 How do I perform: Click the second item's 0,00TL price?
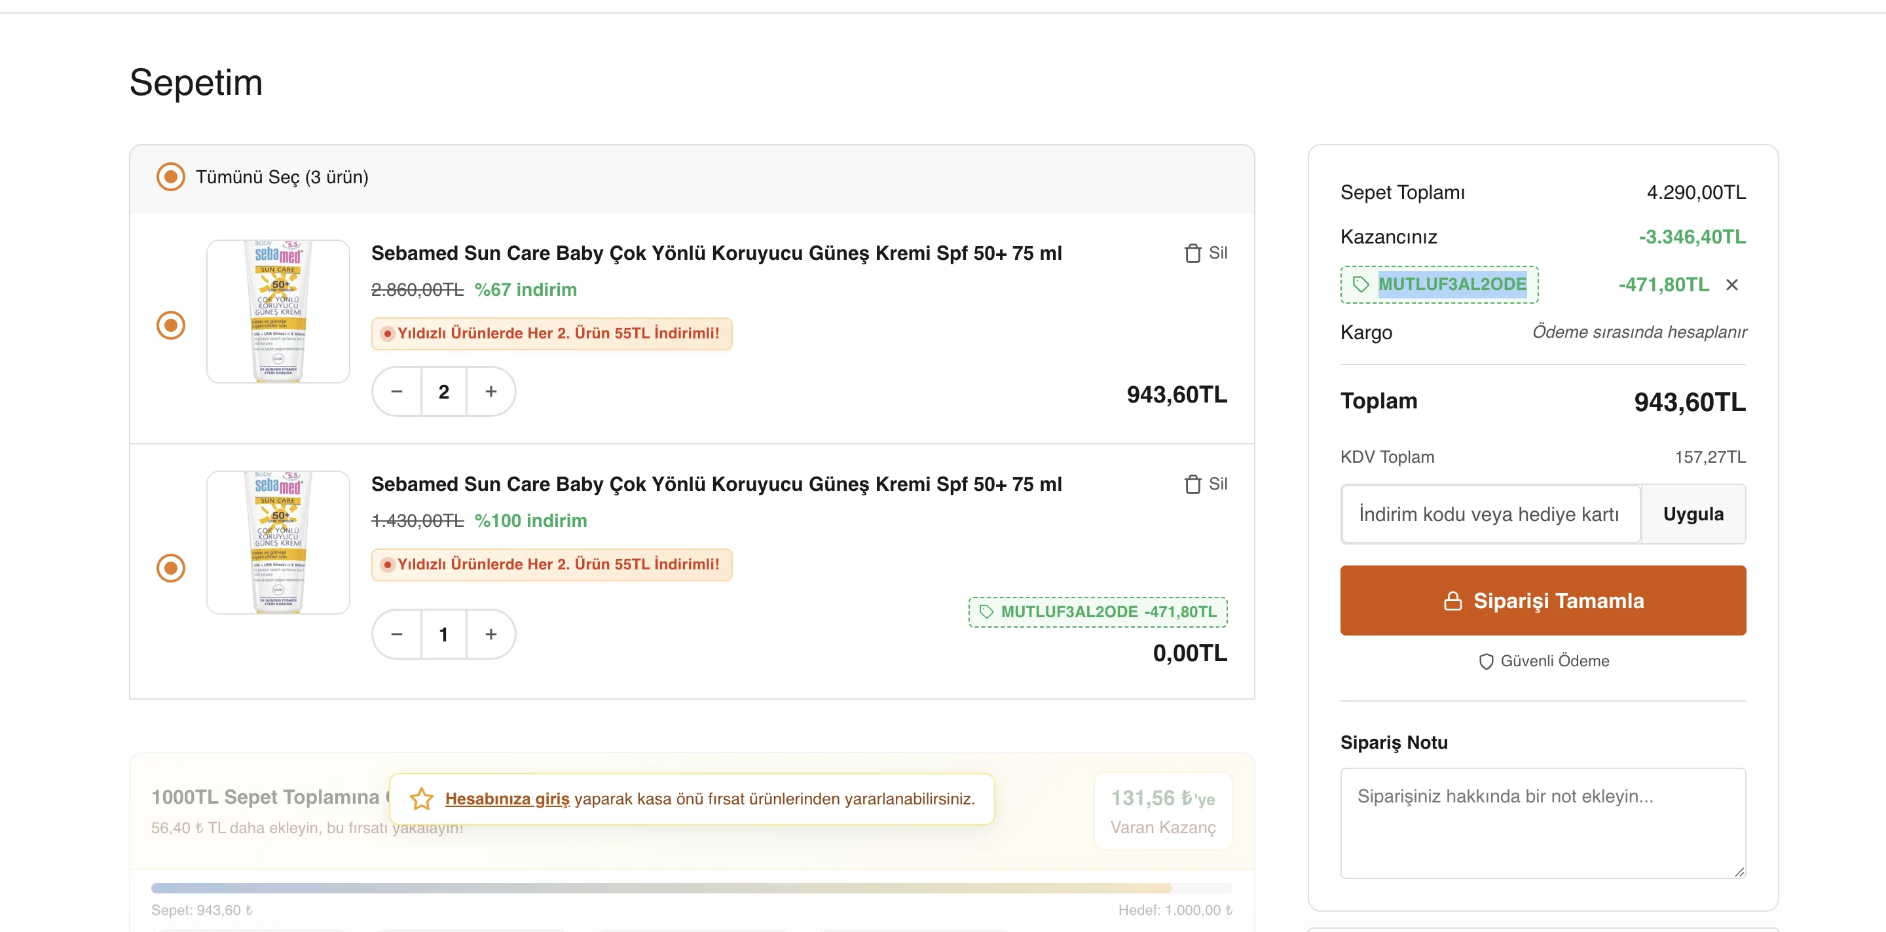(x=1190, y=653)
